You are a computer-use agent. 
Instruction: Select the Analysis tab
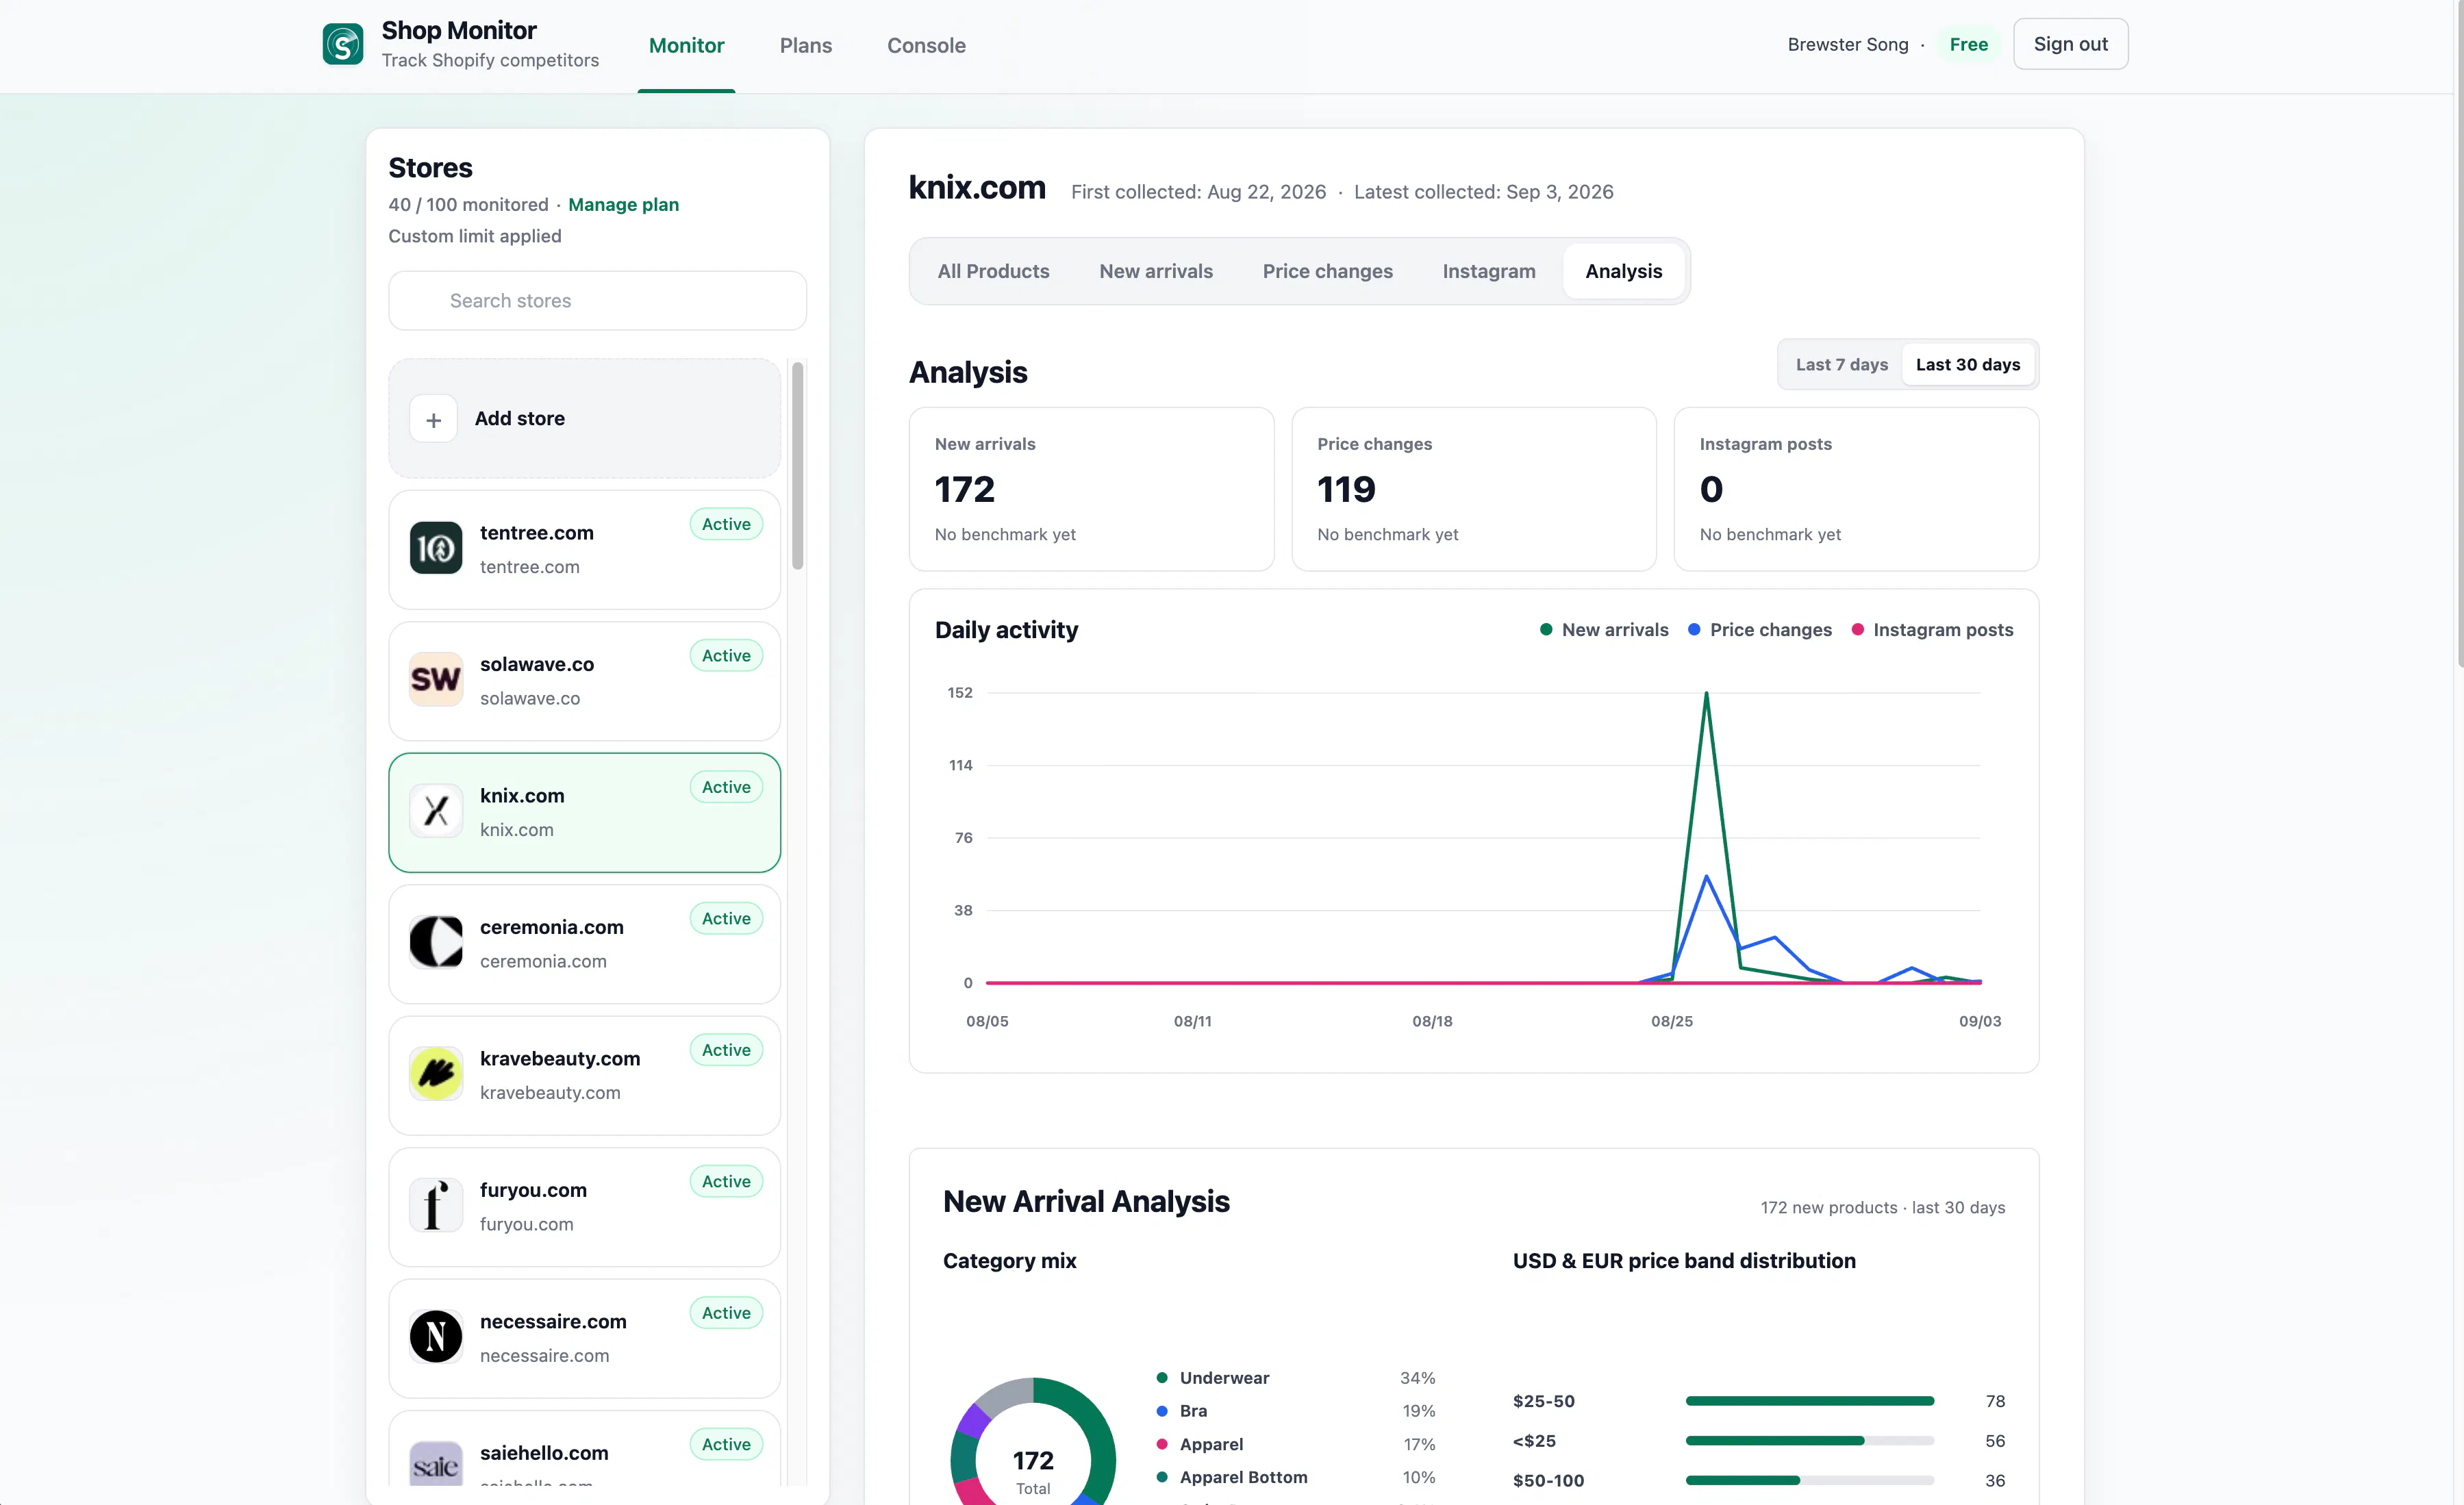[1623, 272]
